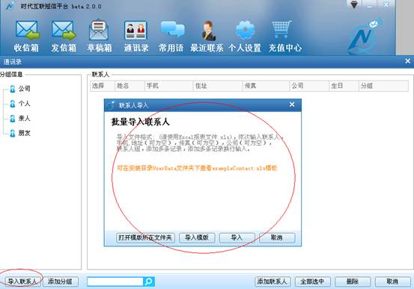Click the 导入 button in dialog
Screen dimensions: 414x289
tap(237, 237)
